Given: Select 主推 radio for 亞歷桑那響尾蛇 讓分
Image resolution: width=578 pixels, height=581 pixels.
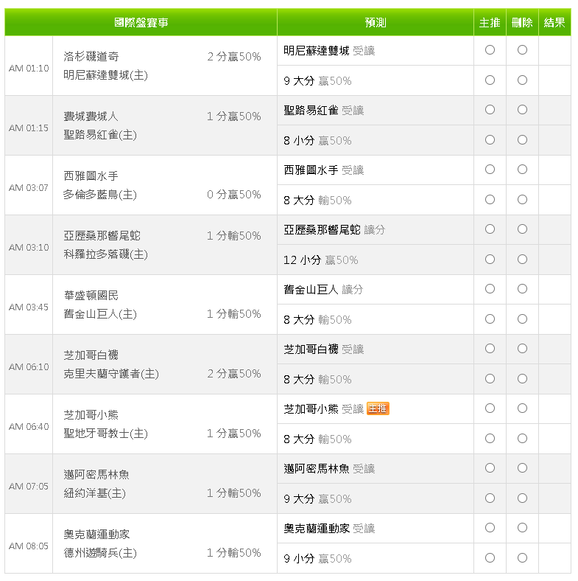Looking at the screenshot, I should click(x=490, y=229).
